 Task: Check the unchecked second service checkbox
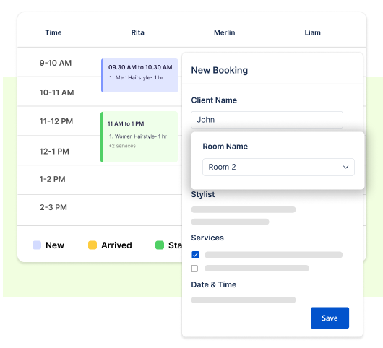coord(194,269)
